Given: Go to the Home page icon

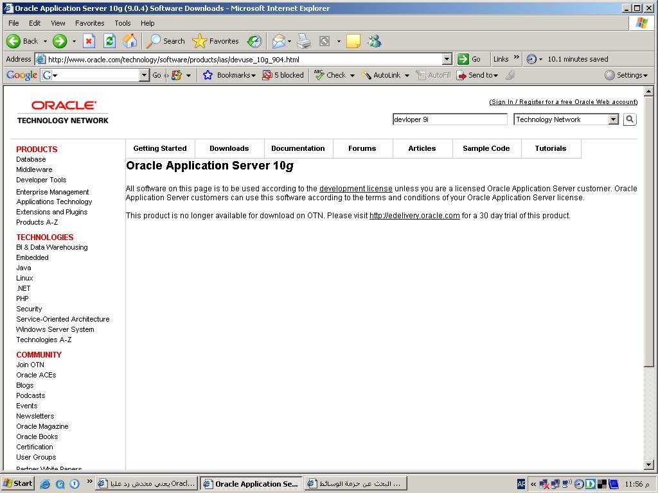Looking at the screenshot, I should [130, 41].
